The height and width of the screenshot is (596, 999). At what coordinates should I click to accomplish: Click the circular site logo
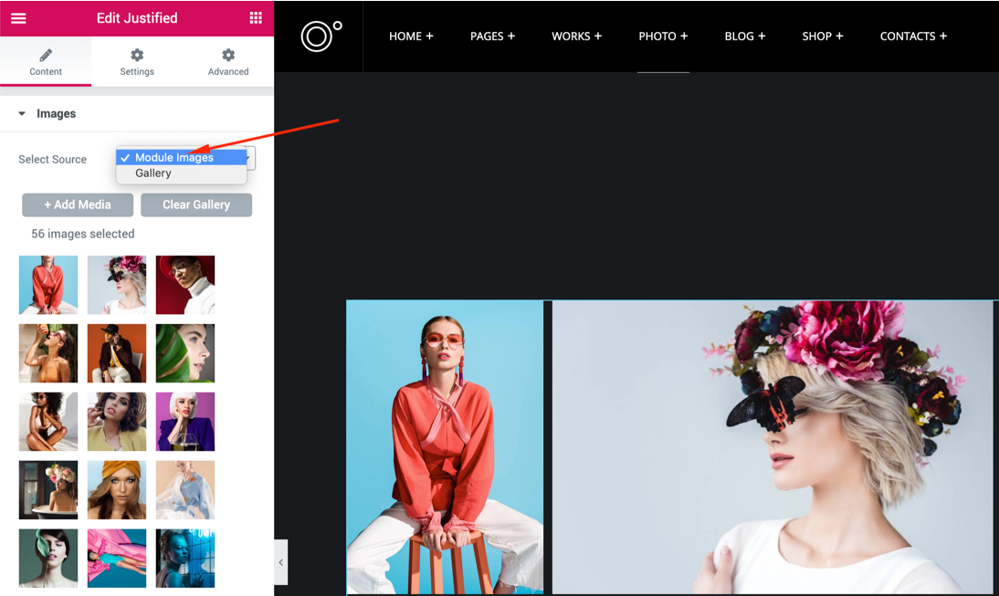pos(321,36)
